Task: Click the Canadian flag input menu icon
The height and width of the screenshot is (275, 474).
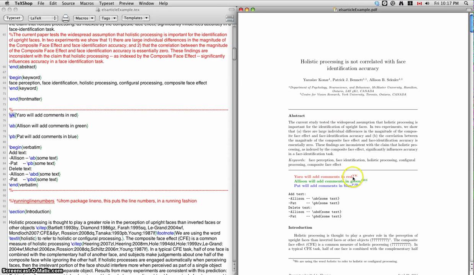Action: [419, 3]
